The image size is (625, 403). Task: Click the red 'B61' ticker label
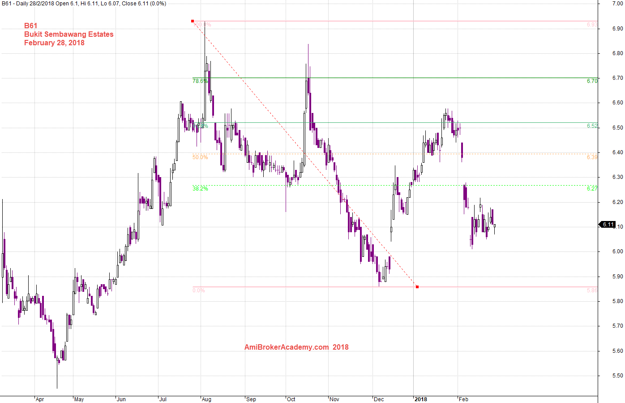click(31, 26)
